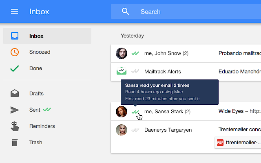Image resolution: width=261 pixels, height=163 pixels.
Task: Click the orange Snoozed clock icon
Action: point(15,52)
